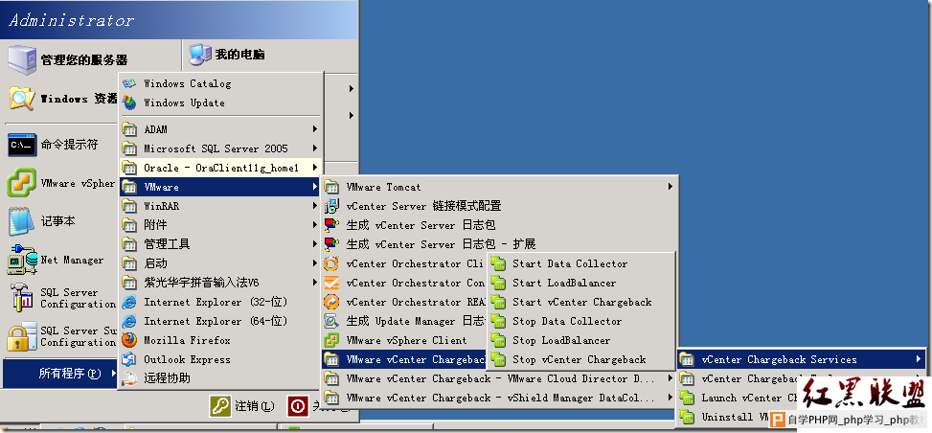Launch Windows Update icon
Viewport: 932px width, 433px height.
coord(129,103)
